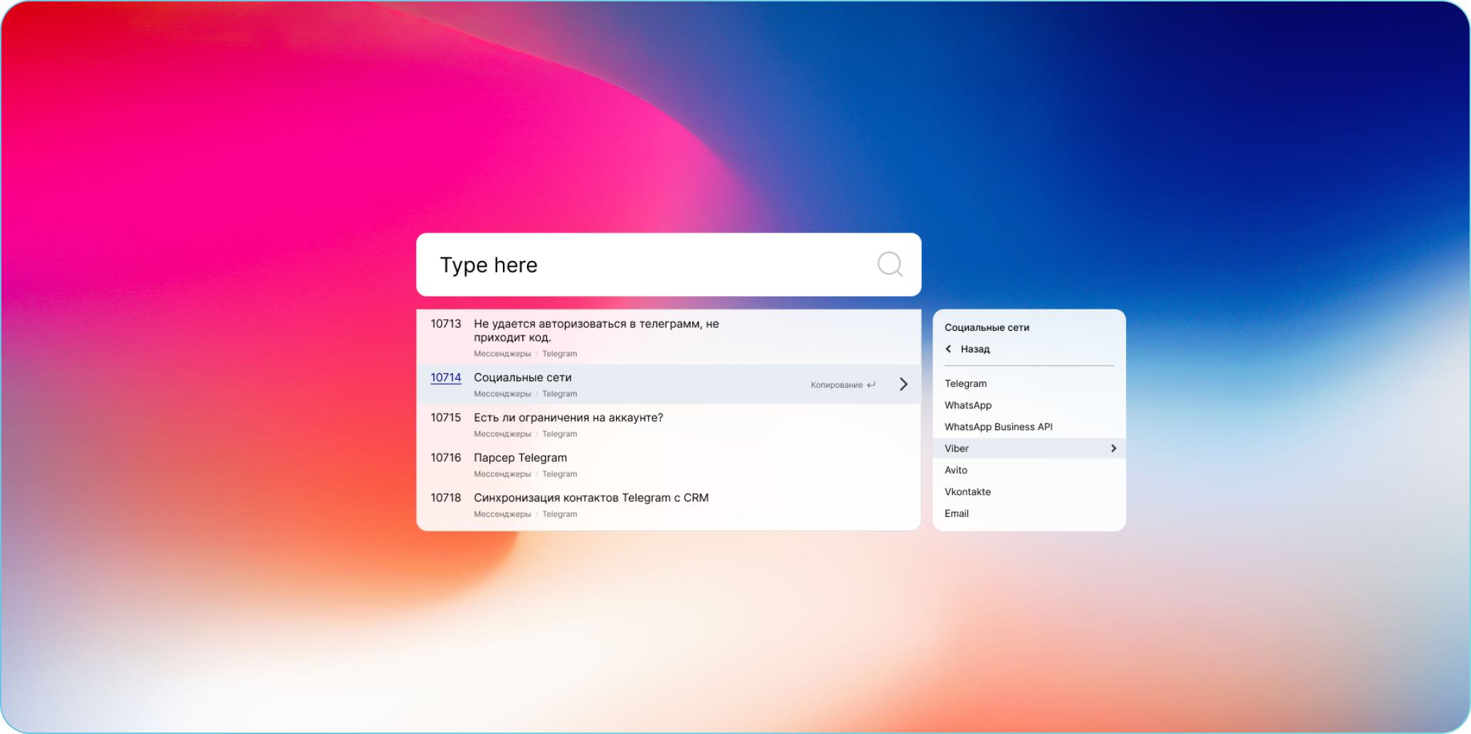Screen dimensions: 1471x734
Task: Click the breadcrumb arrow on the Парсер Telegram row
Action: click(x=536, y=473)
